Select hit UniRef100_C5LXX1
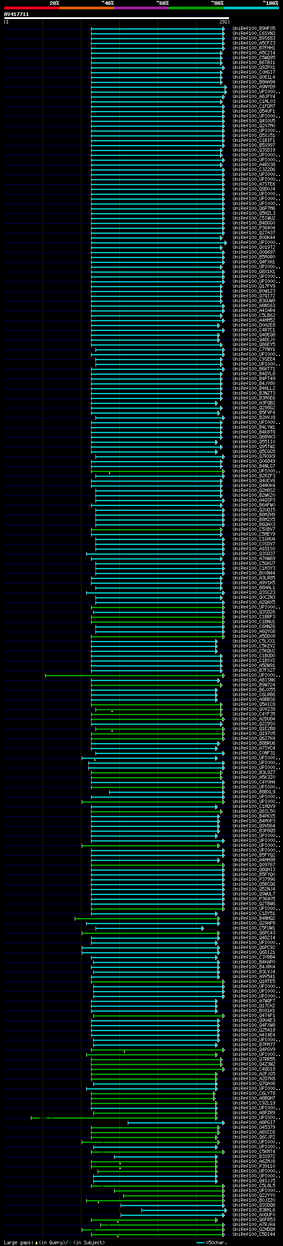Screen dimensions: 283x1246 254,641
